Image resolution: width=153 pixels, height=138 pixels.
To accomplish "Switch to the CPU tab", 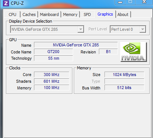I will point(12,14).
